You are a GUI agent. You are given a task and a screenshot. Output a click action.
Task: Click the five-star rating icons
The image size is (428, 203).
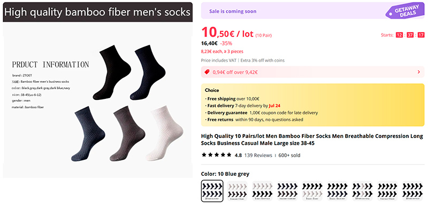coord(217,155)
